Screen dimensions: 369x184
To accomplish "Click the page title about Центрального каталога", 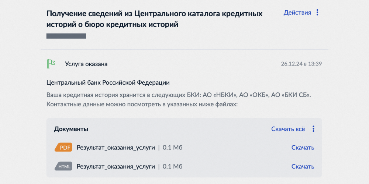I will click(x=154, y=19).
